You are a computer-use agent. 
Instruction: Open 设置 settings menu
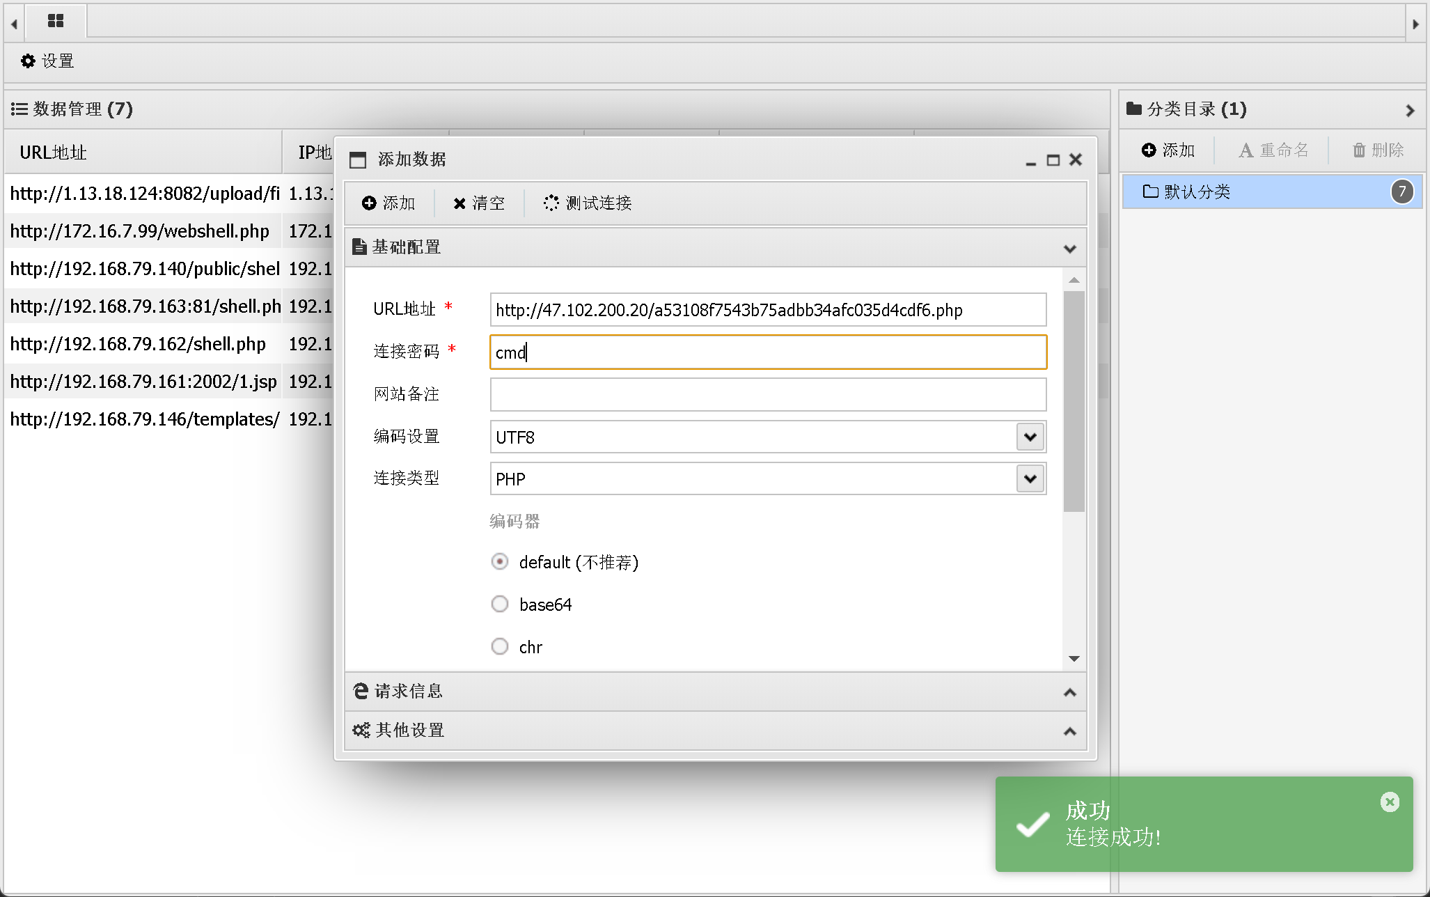point(47,61)
